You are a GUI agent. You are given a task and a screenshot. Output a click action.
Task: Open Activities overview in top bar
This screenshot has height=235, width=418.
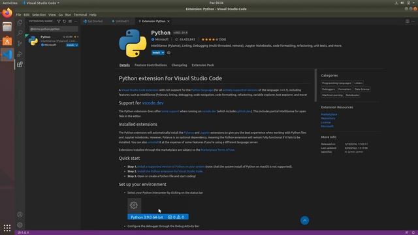(10, 3)
